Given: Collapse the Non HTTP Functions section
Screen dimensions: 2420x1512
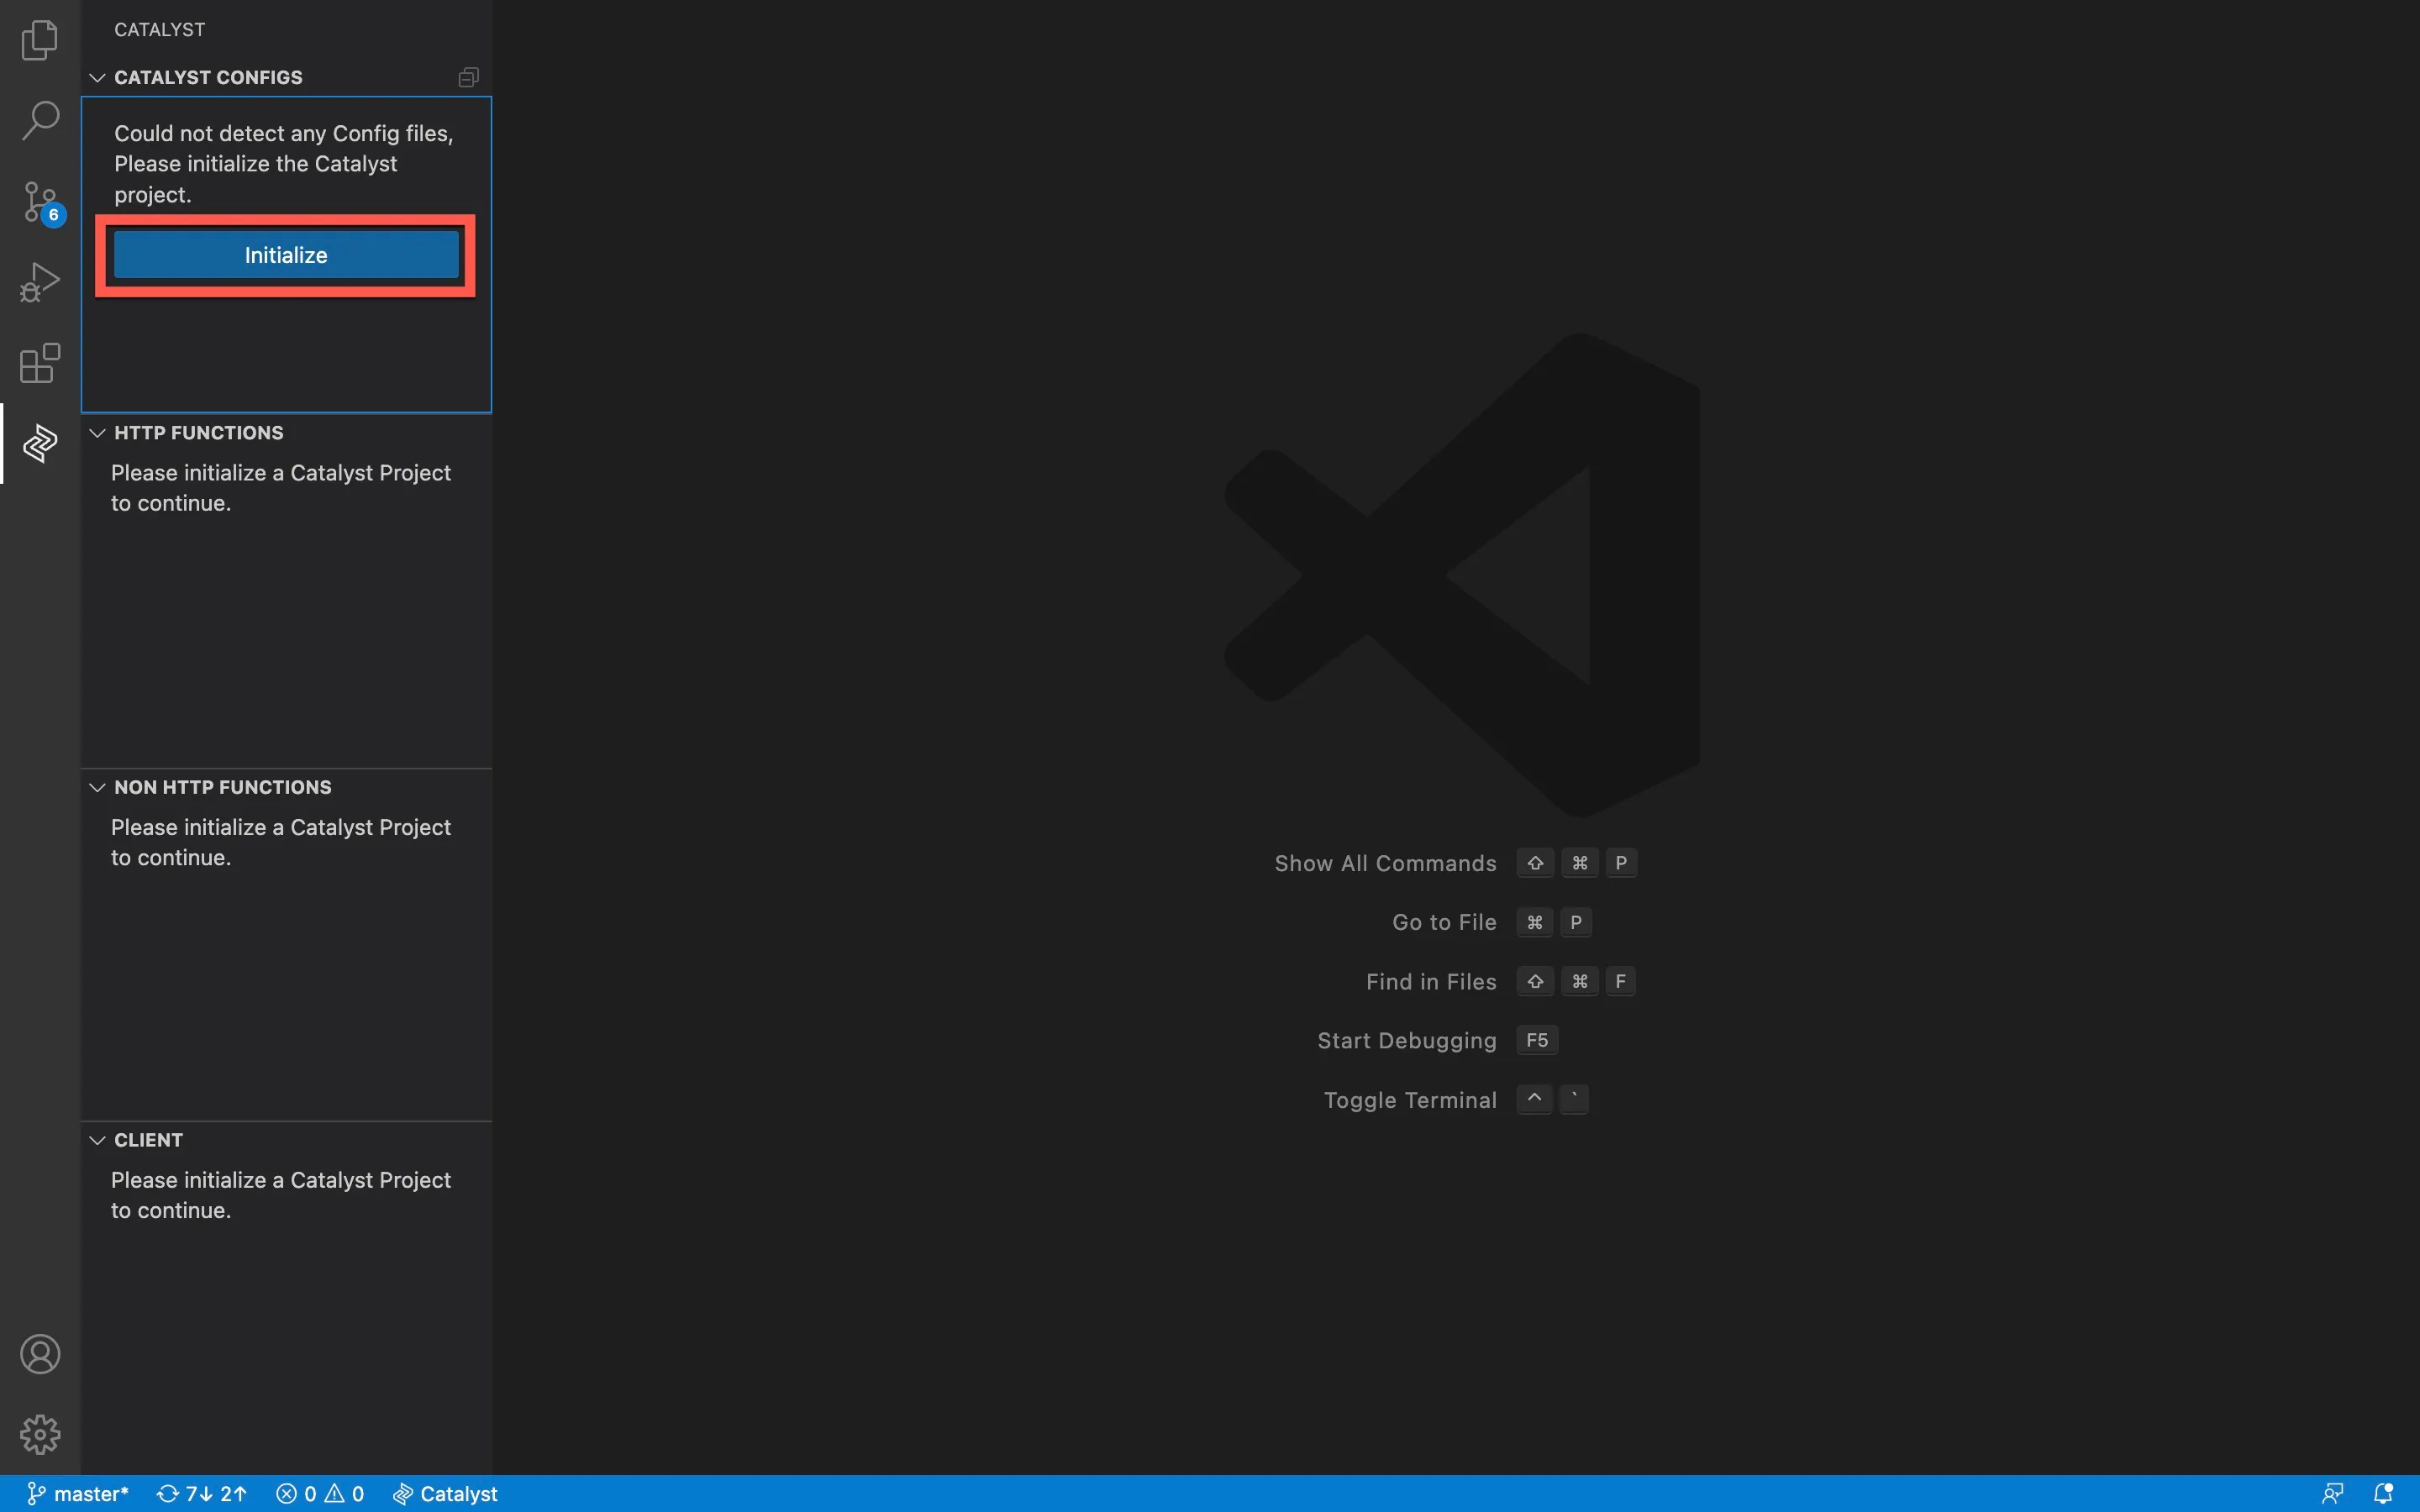Looking at the screenshot, I should (97, 787).
